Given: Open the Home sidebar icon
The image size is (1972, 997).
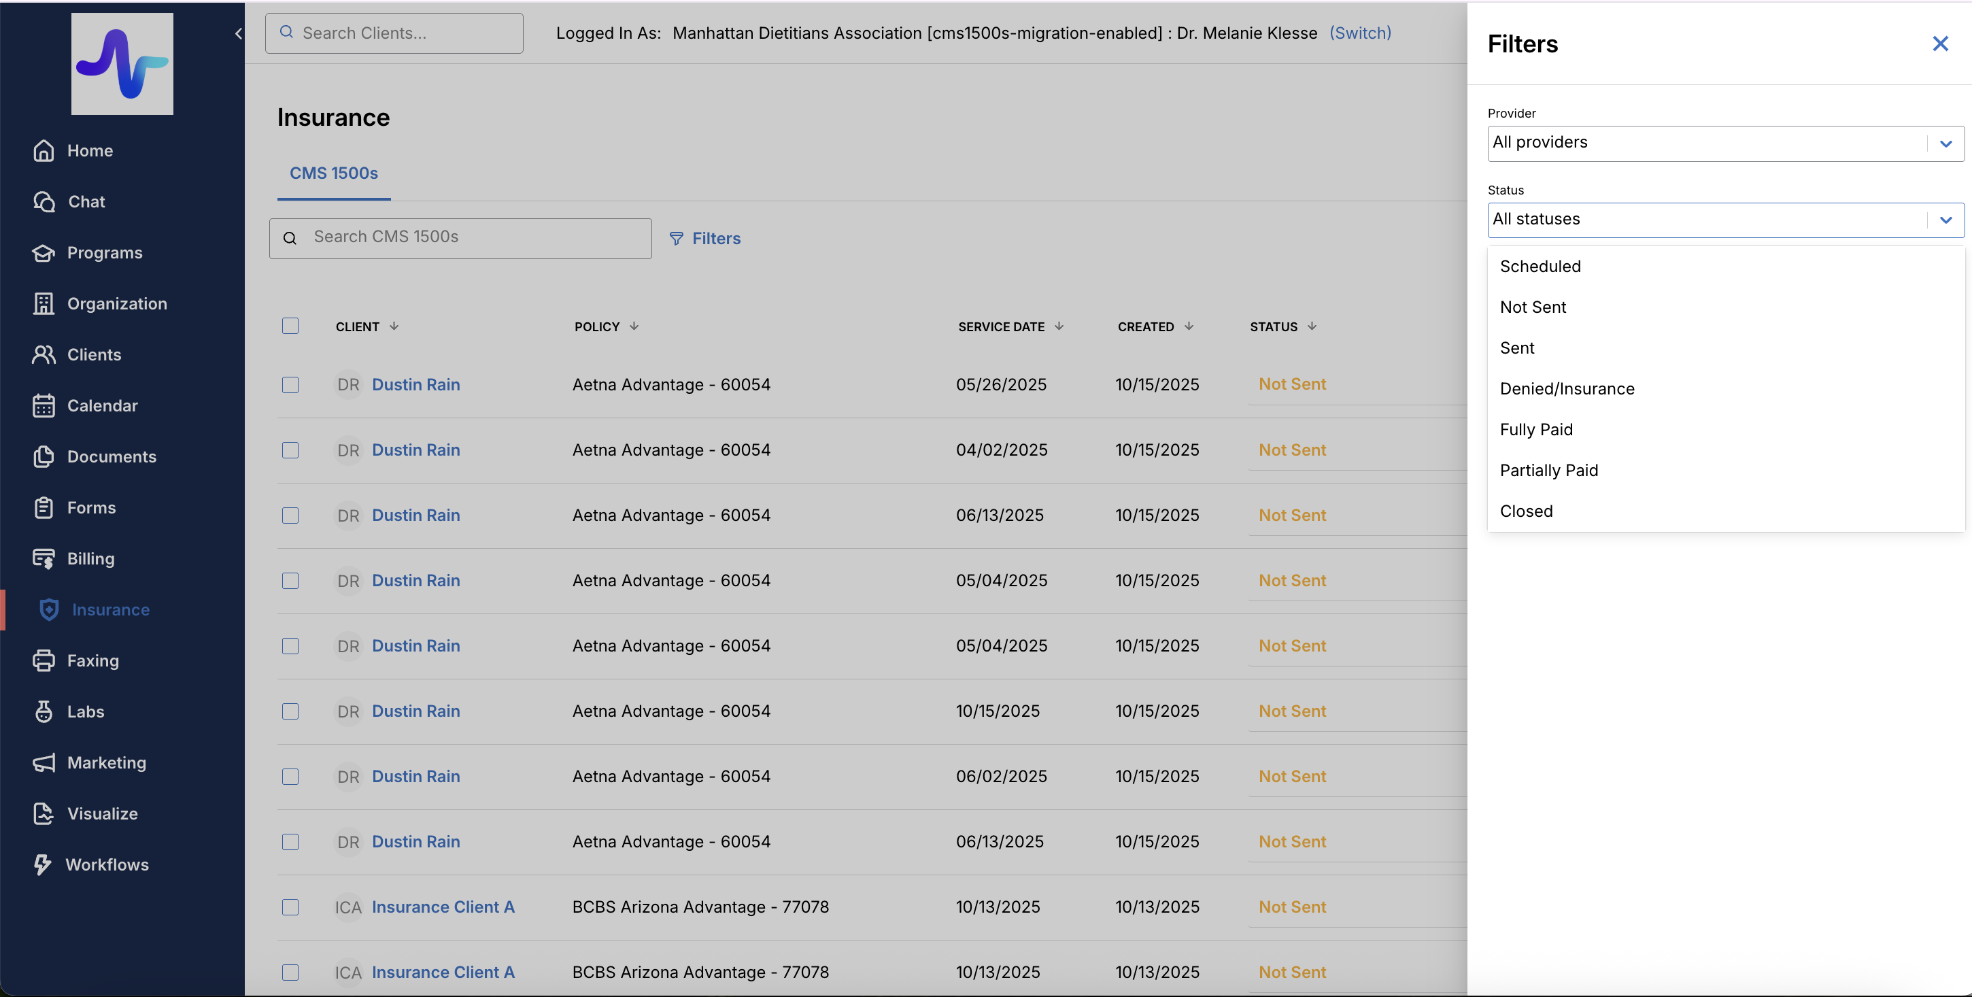Looking at the screenshot, I should tap(44, 151).
